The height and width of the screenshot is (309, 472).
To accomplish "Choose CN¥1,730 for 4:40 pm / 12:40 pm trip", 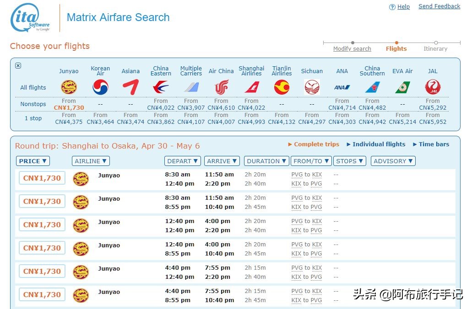I will pos(42,271).
